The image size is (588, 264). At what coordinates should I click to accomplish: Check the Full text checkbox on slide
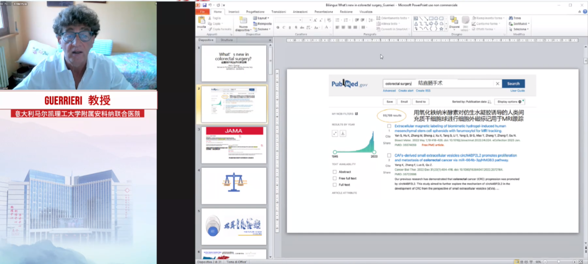[334, 185]
